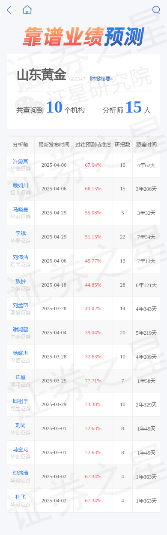Click the 最新发布时间 column header

click(x=54, y=145)
